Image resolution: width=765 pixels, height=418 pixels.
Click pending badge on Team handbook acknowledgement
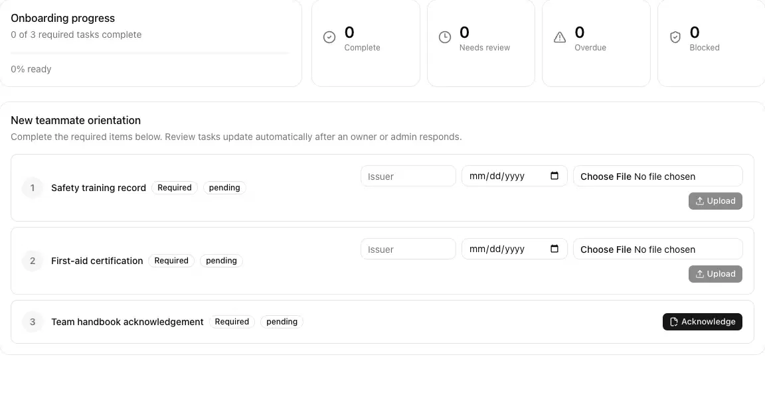282,322
